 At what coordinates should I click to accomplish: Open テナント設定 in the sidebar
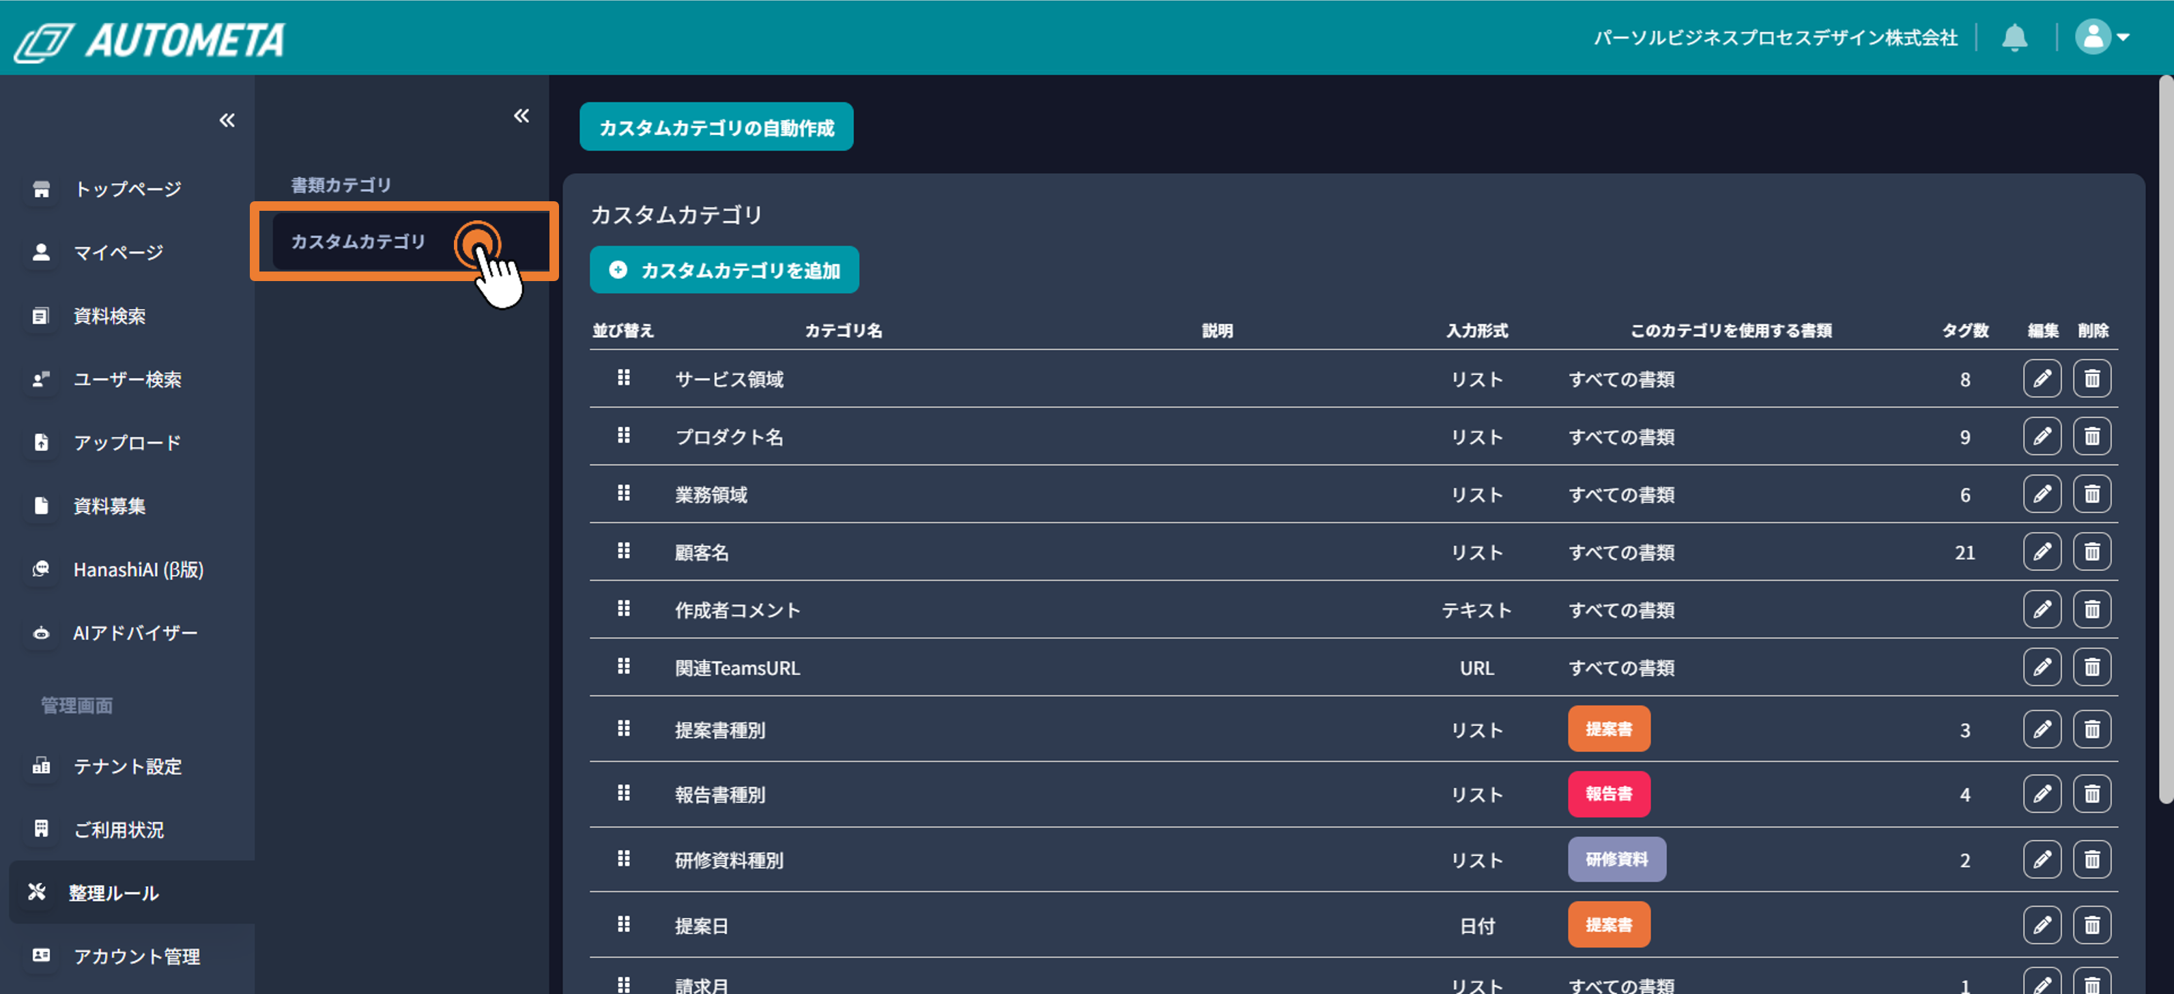pyautogui.click(x=128, y=766)
